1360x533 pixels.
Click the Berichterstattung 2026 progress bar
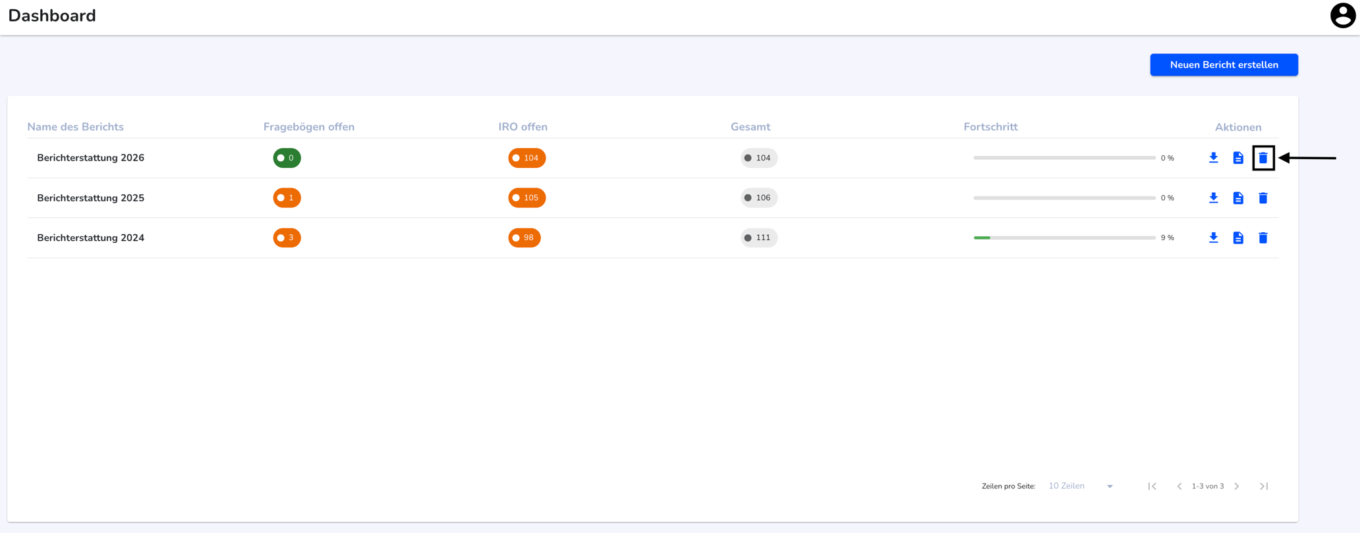(x=1064, y=158)
